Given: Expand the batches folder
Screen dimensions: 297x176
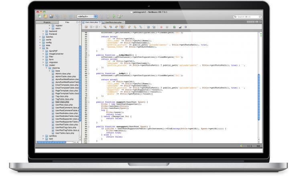Looking at the screenshot, I should 40,37.
